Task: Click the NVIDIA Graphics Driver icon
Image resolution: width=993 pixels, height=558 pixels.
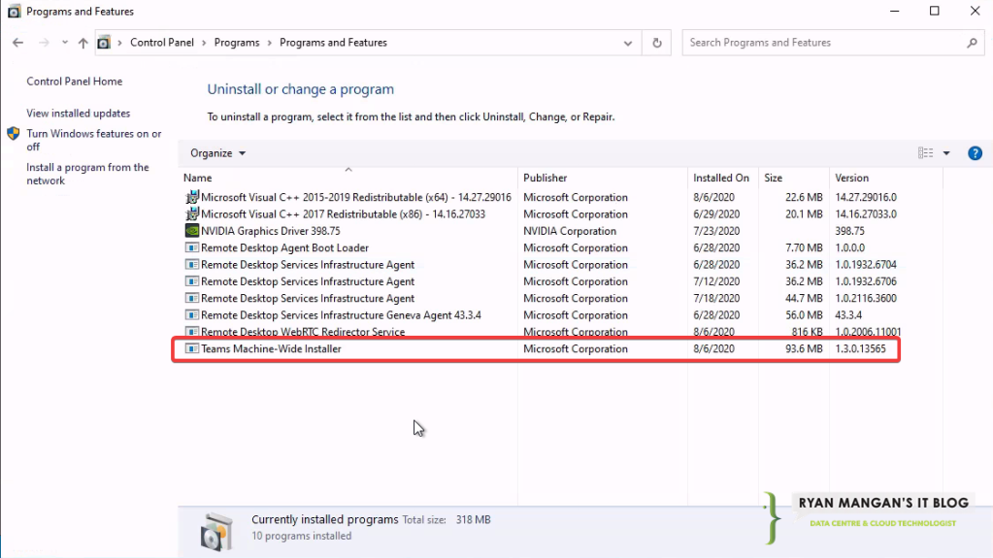Action: (x=192, y=231)
